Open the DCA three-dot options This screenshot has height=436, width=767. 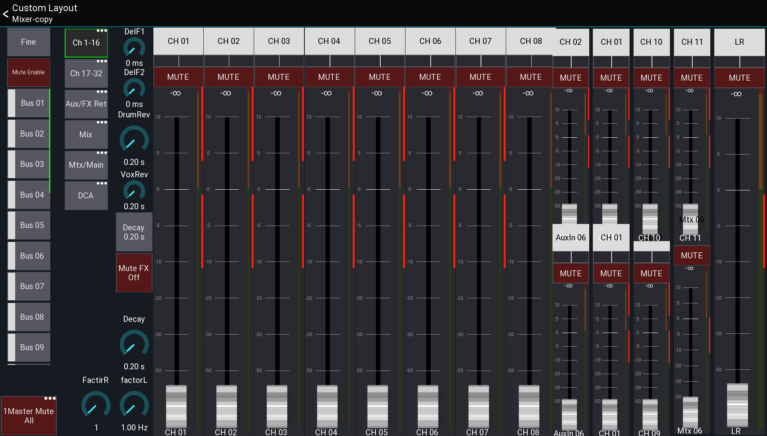point(102,184)
